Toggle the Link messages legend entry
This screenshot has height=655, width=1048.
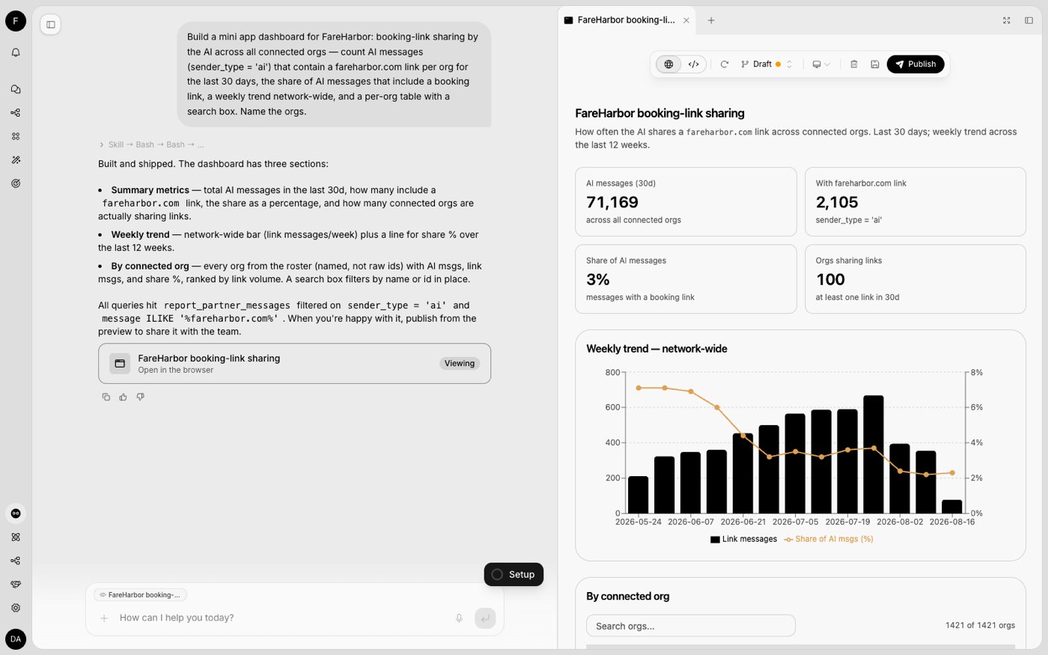point(743,539)
